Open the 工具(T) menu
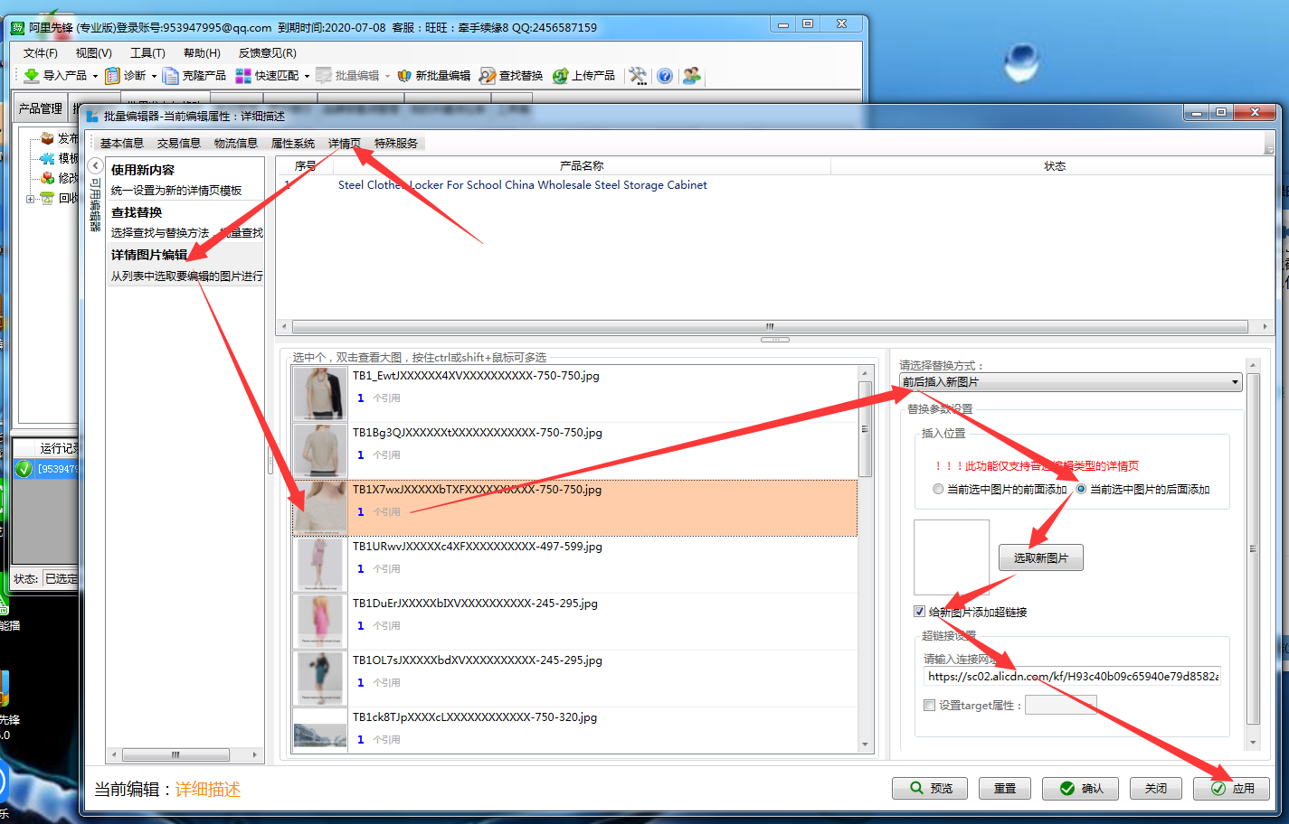The image size is (1289, 824). pos(147,52)
